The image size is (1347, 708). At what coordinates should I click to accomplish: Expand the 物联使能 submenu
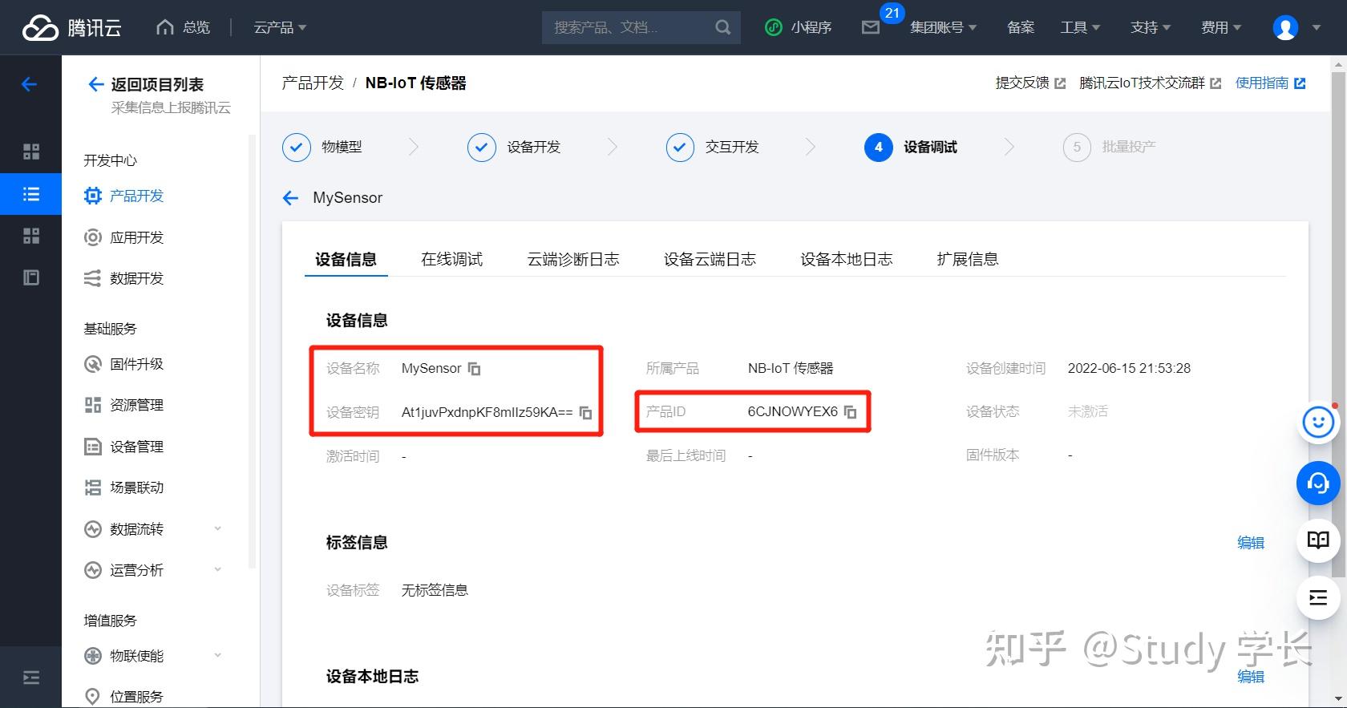point(153,656)
